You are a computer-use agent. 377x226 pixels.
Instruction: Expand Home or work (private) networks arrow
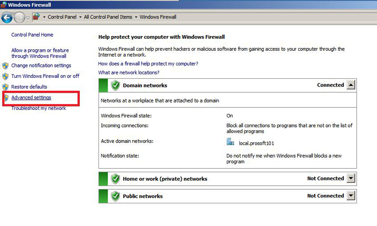(351, 178)
